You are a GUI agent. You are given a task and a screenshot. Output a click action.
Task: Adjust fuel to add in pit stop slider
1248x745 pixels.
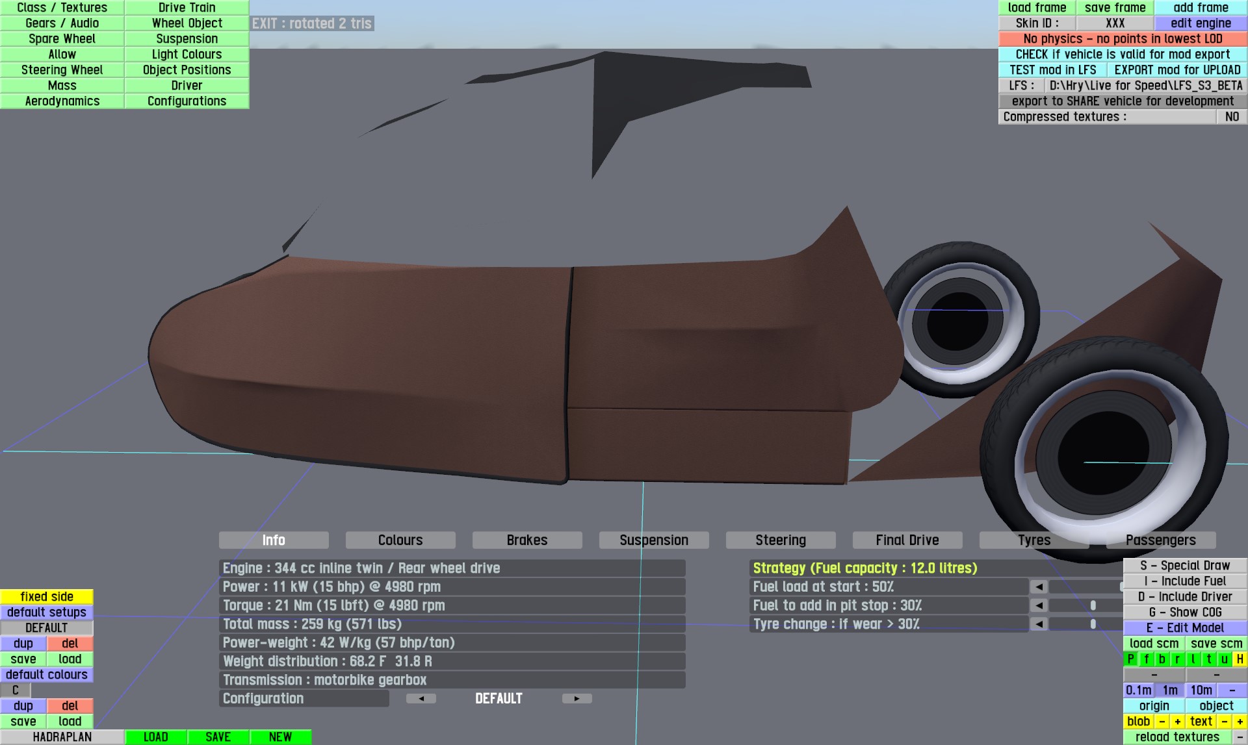click(1093, 605)
